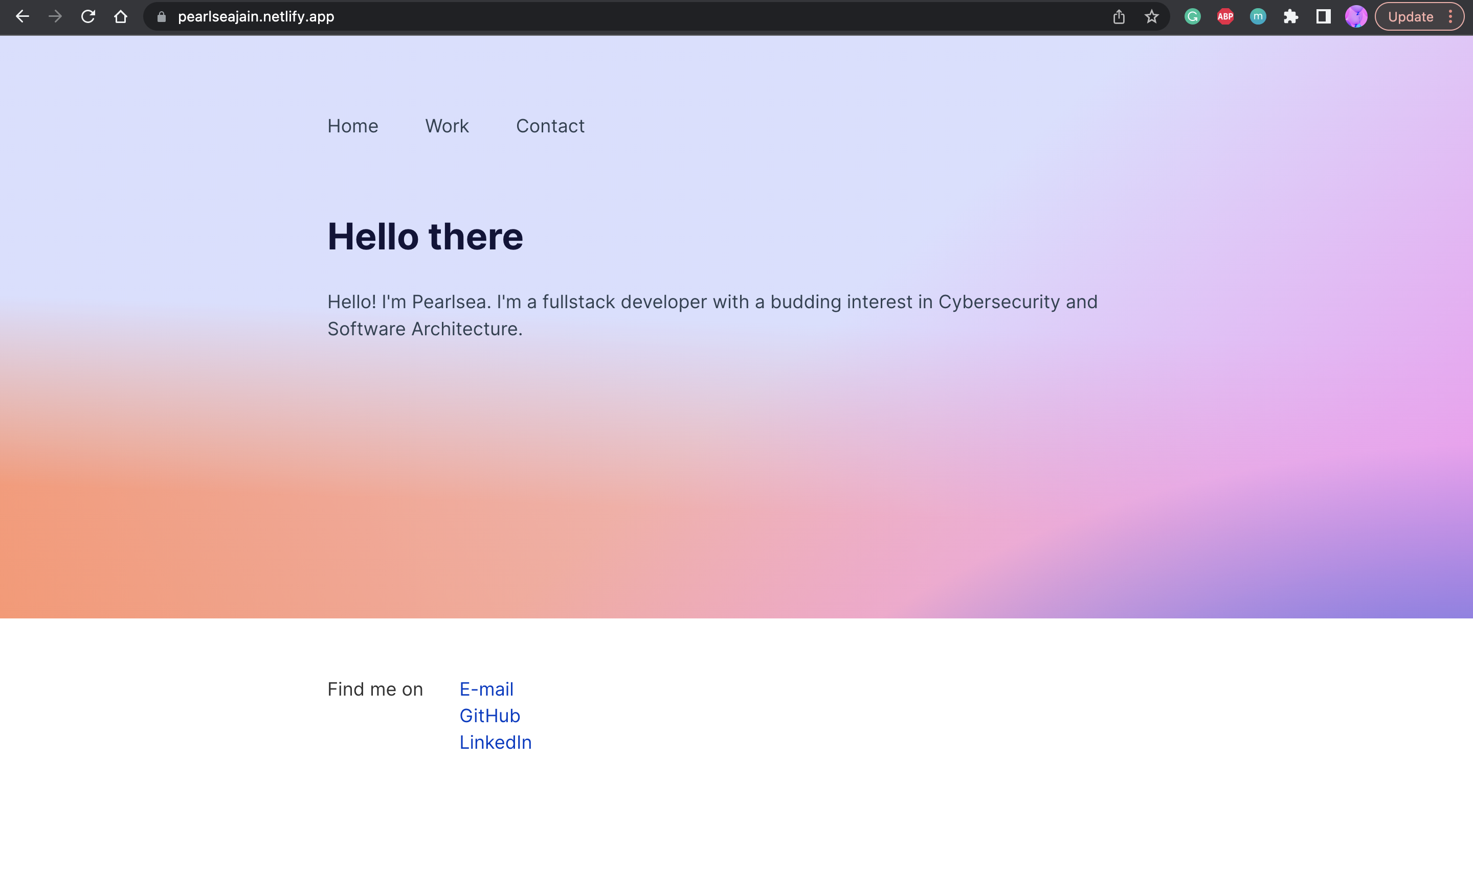The height and width of the screenshot is (875, 1473).
Task: Select the Contact navigation item
Action: coord(550,126)
